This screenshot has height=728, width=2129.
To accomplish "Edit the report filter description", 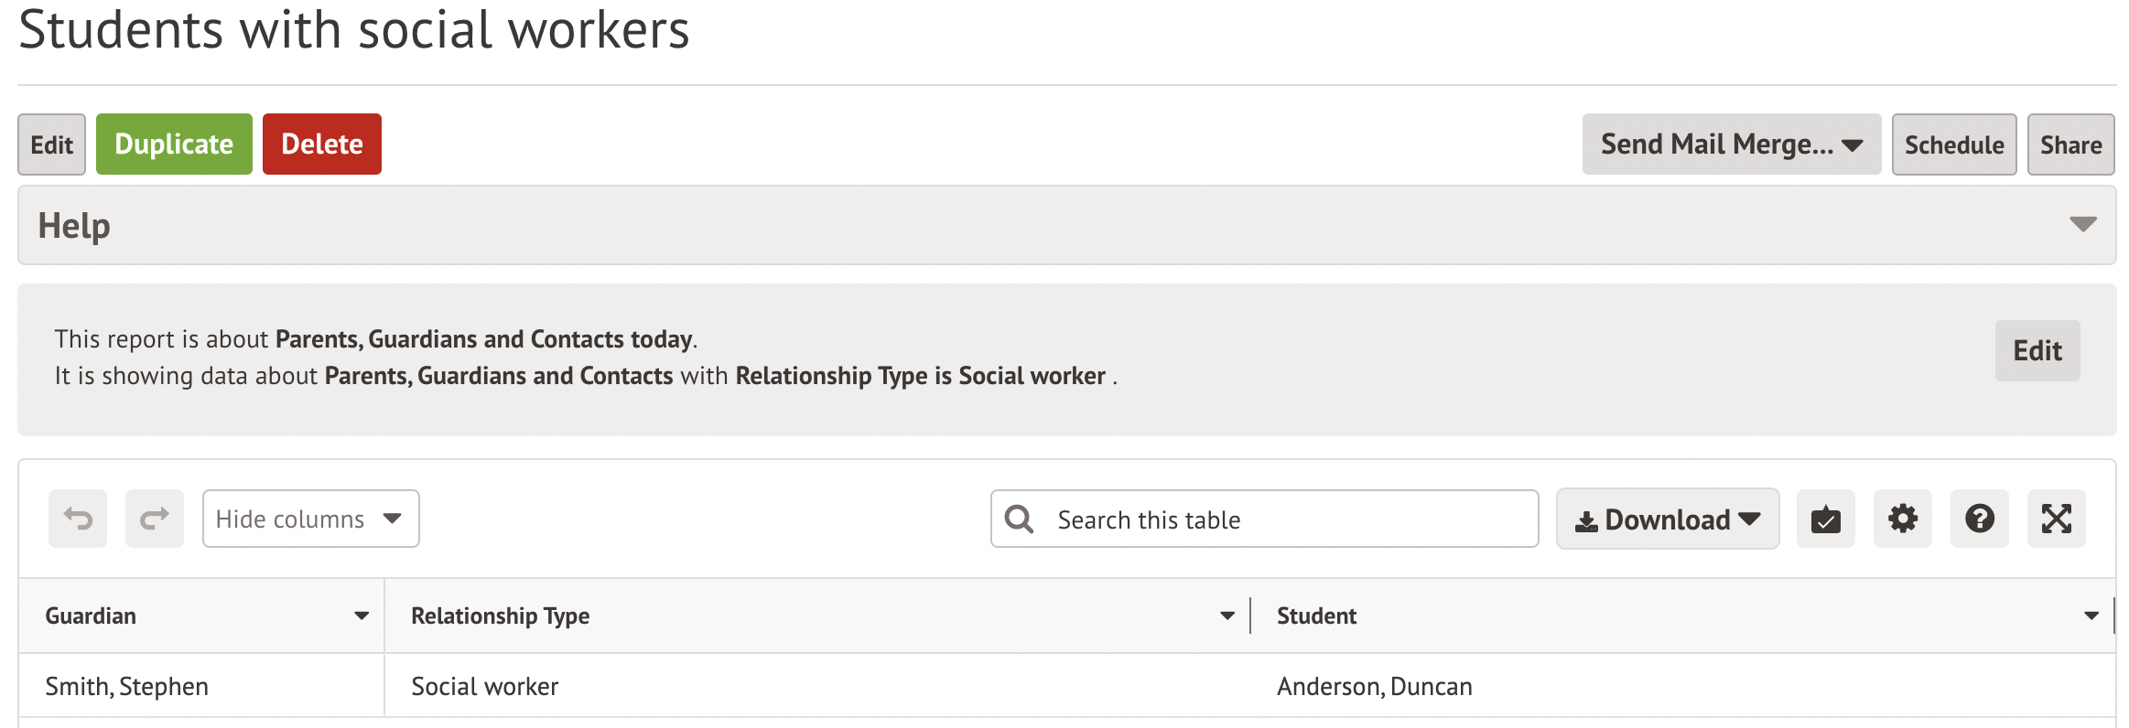I will click(x=2037, y=350).
